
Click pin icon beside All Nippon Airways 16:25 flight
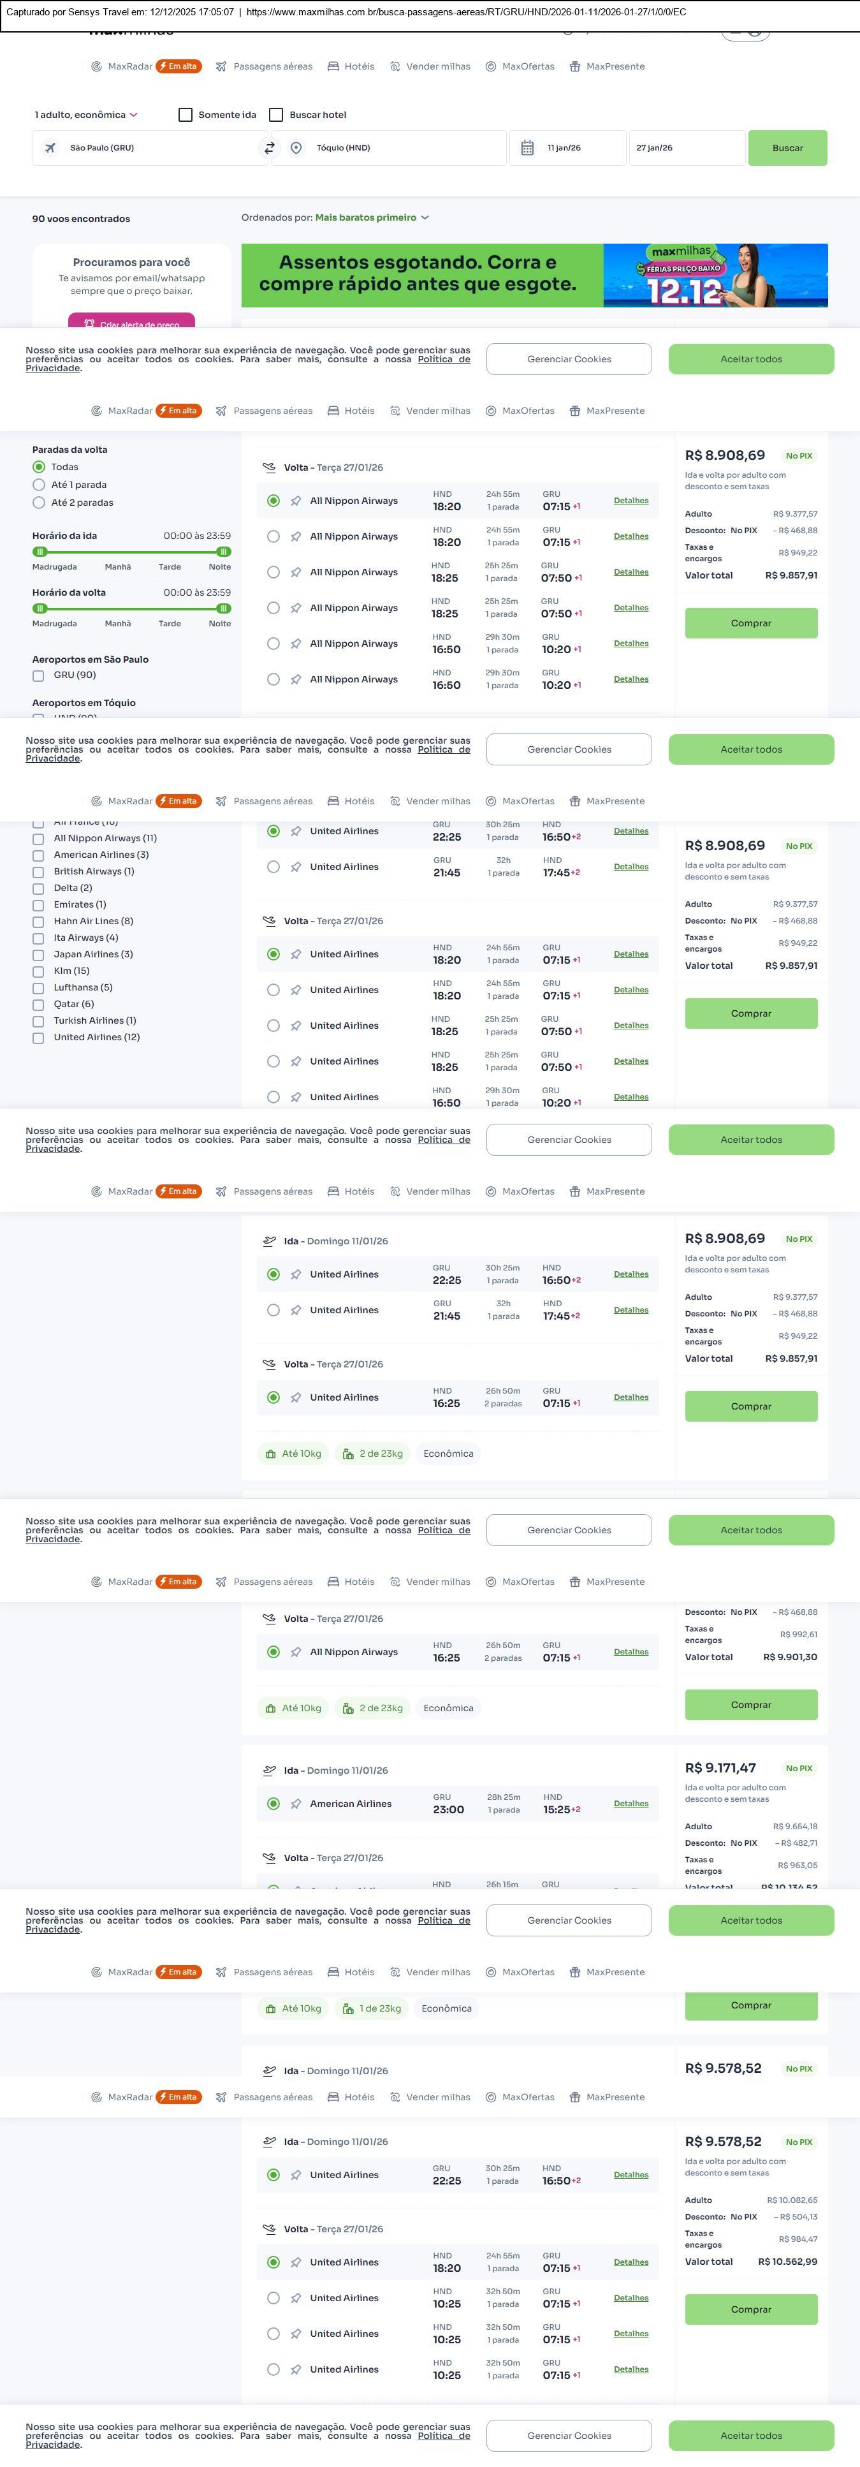click(296, 1652)
